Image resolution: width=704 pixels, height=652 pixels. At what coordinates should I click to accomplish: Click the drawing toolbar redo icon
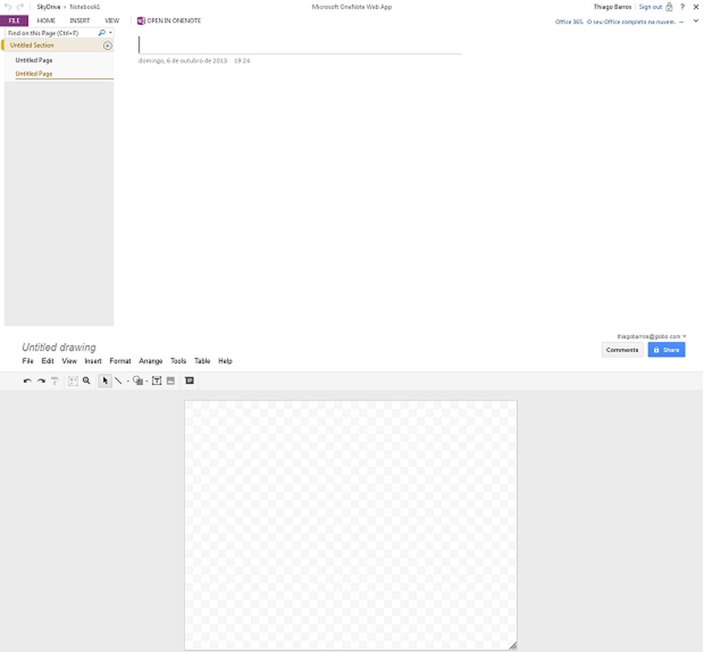pos(41,381)
